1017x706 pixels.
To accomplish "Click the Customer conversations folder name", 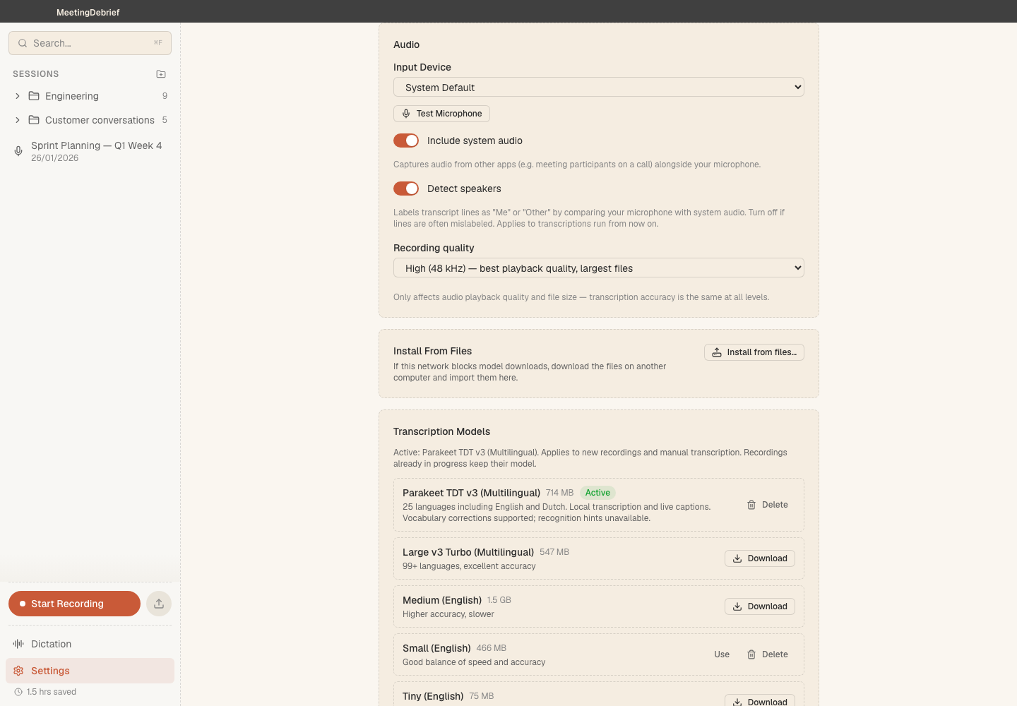I will pos(100,120).
